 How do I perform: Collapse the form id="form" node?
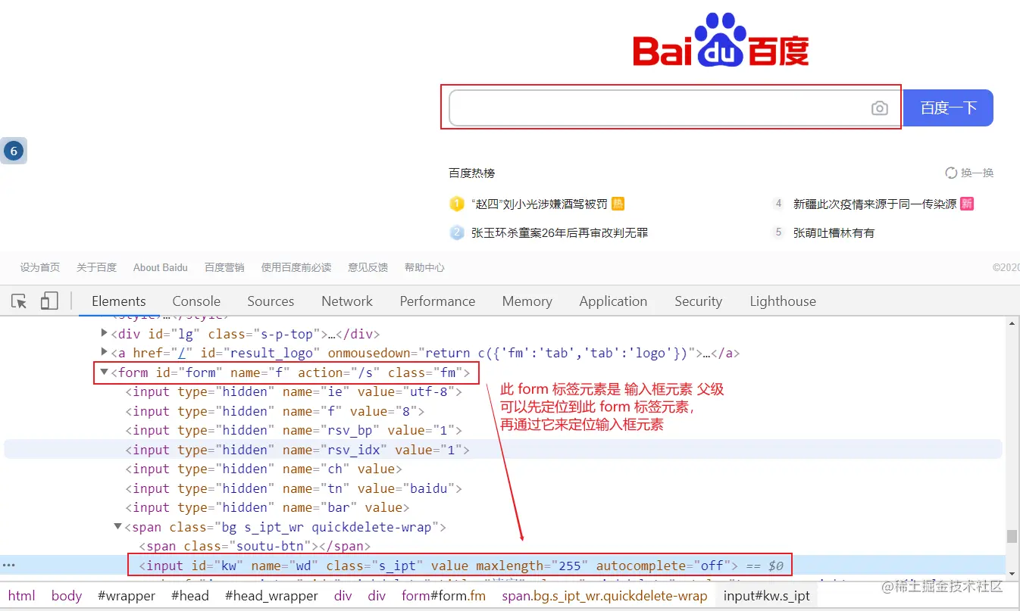pyautogui.click(x=104, y=372)
